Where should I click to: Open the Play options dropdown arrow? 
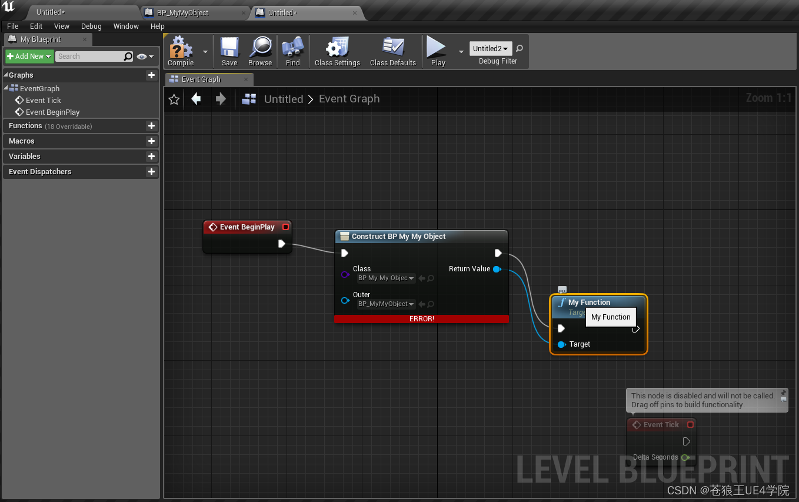(x=461, y=52)
